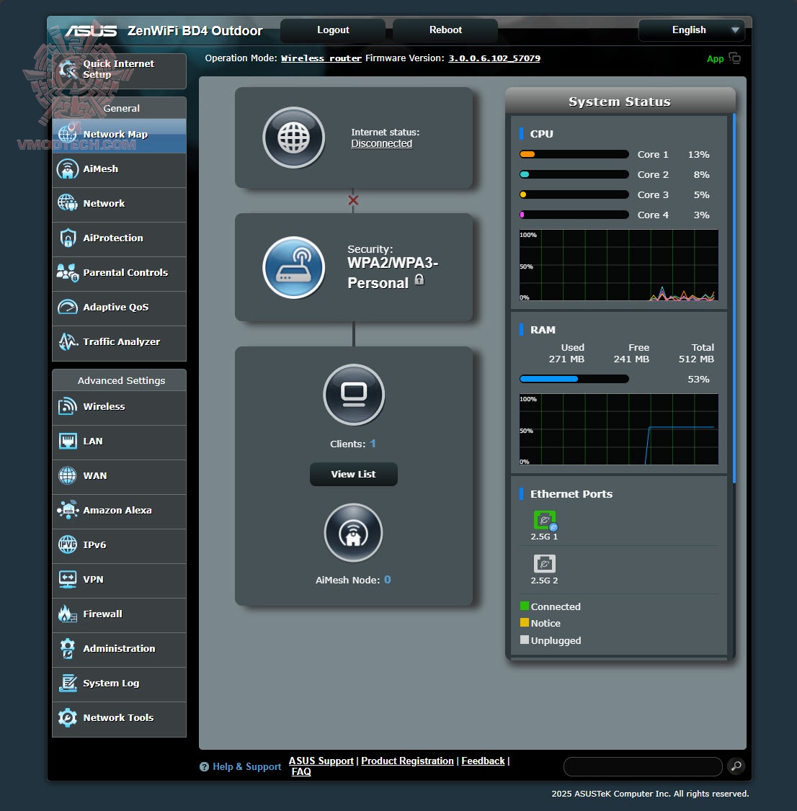Open System Log notepad icon
The width and height of the screenshot is (797, 811).
[x=68, y=684]
